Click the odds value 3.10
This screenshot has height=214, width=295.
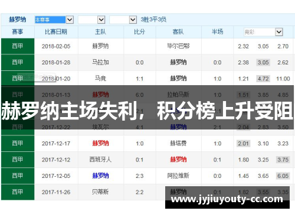(263, 144)
